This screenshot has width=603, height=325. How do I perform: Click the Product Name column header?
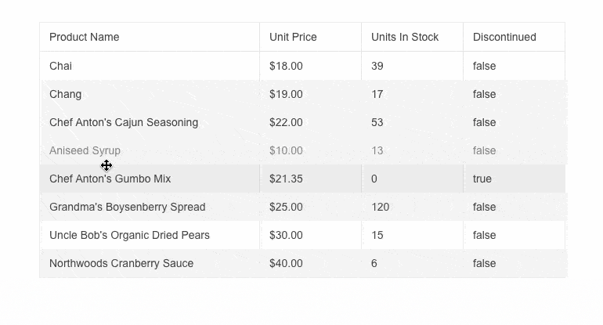pyautogui.click(x=85, y=37)
